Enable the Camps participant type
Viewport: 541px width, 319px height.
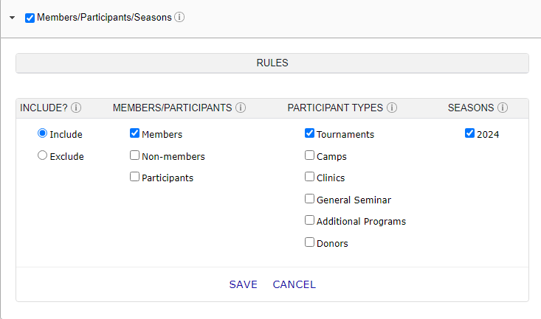click(309, 155)
